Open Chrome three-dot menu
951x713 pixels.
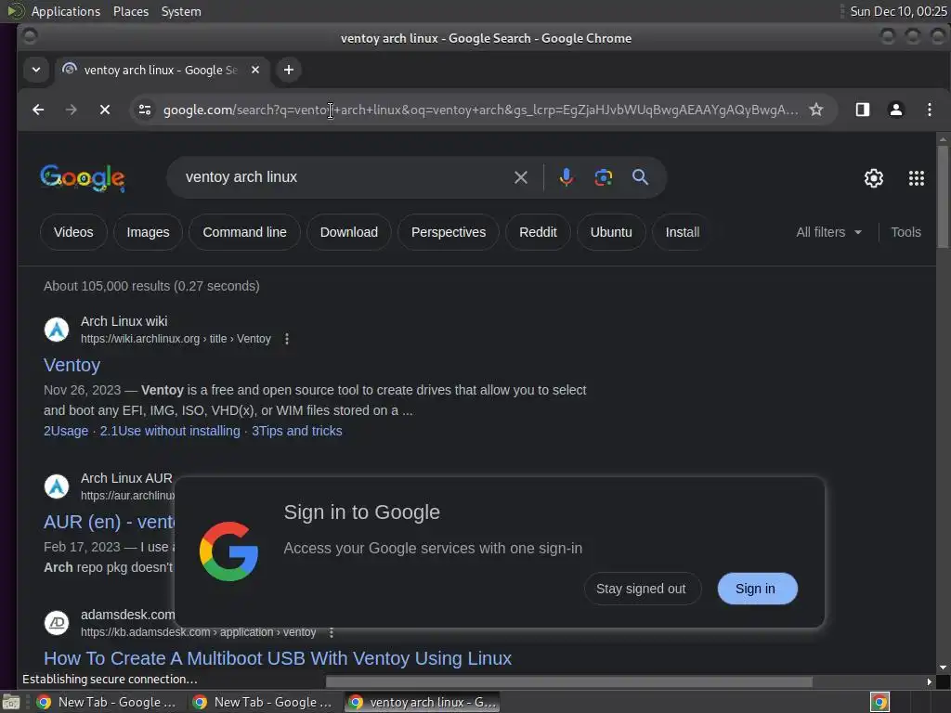929,110
